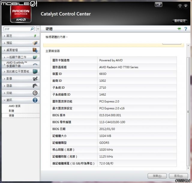Open help via question mark icon
The width and height of the screenshot is (192, 183).
tap(186, 29)
